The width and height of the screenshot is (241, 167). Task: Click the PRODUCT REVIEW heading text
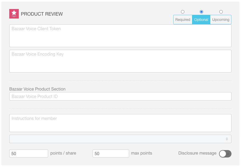tap(42, 14)
